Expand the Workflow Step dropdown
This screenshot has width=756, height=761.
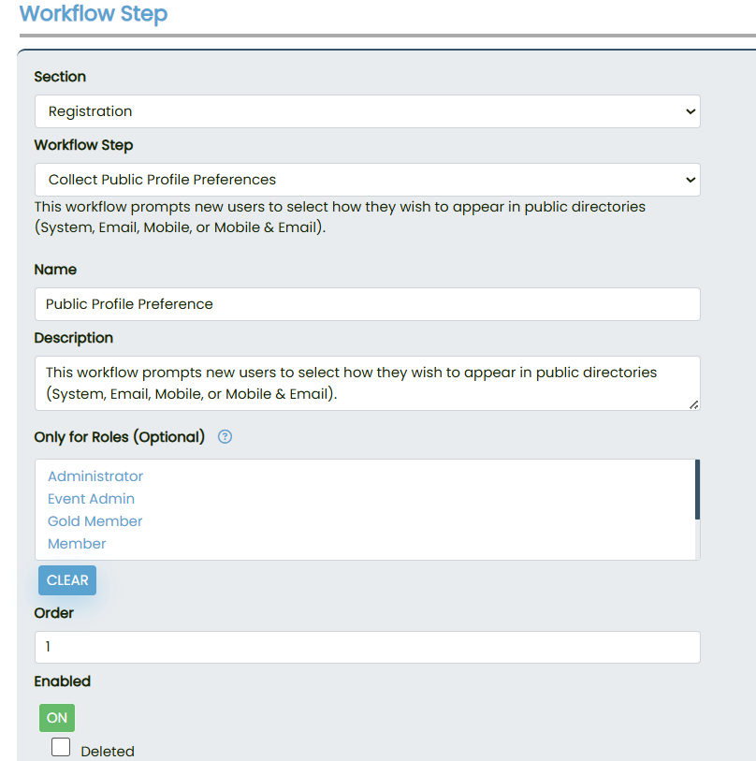(367, 180)
